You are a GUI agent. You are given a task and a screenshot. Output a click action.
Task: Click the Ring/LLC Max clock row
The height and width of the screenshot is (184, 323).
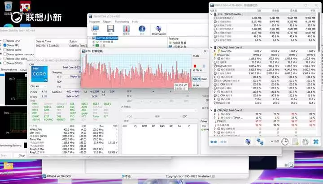[74, 149]
